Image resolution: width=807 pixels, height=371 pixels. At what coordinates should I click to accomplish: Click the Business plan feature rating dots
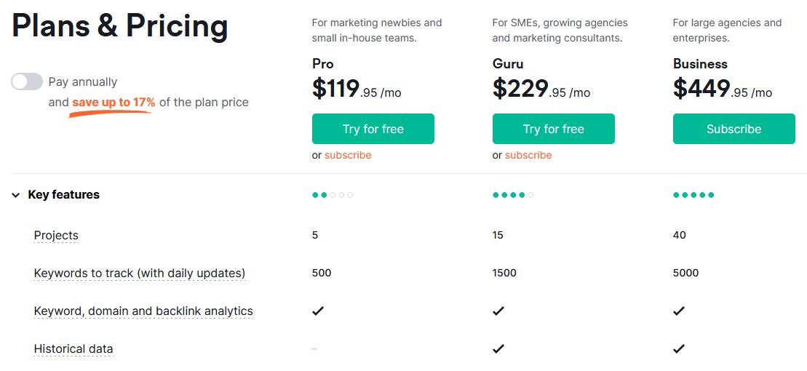coord(693,195)
